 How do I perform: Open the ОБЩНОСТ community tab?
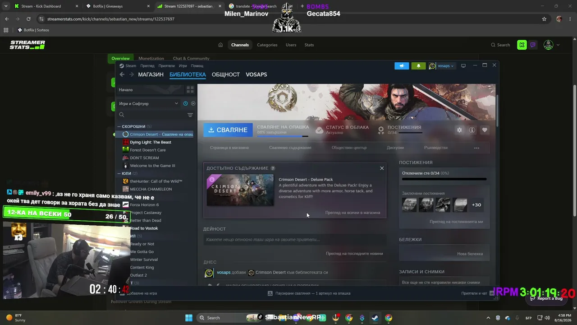226,74
